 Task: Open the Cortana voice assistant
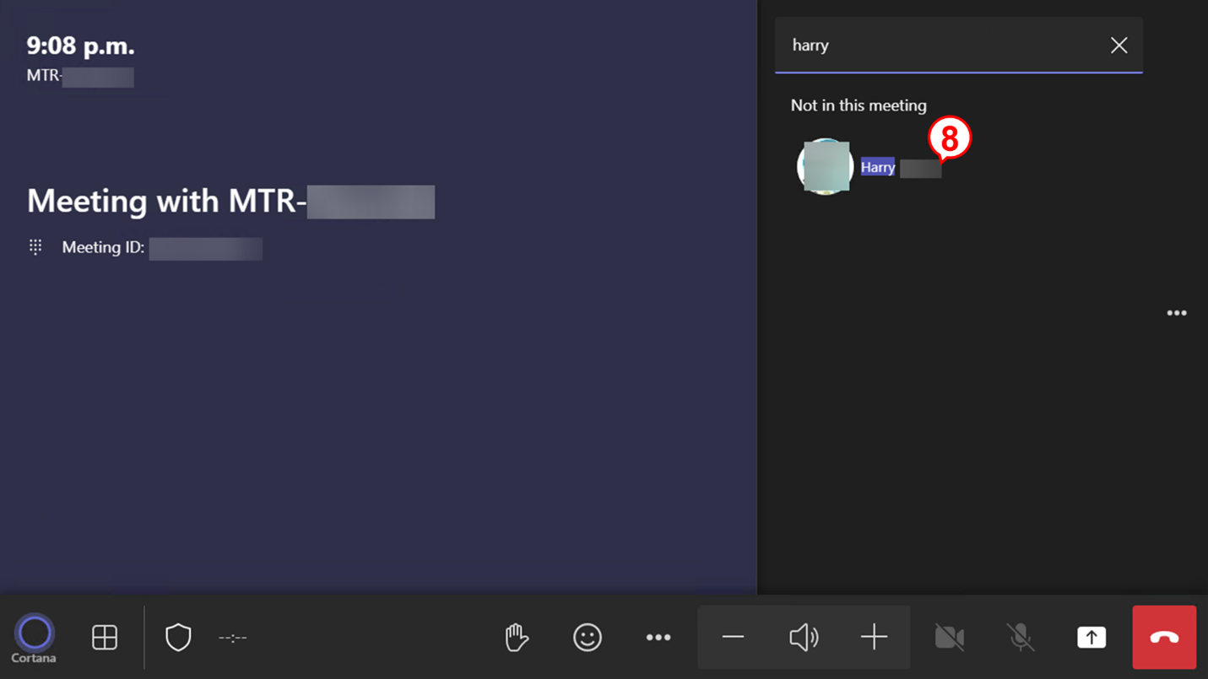click(35, 634)
